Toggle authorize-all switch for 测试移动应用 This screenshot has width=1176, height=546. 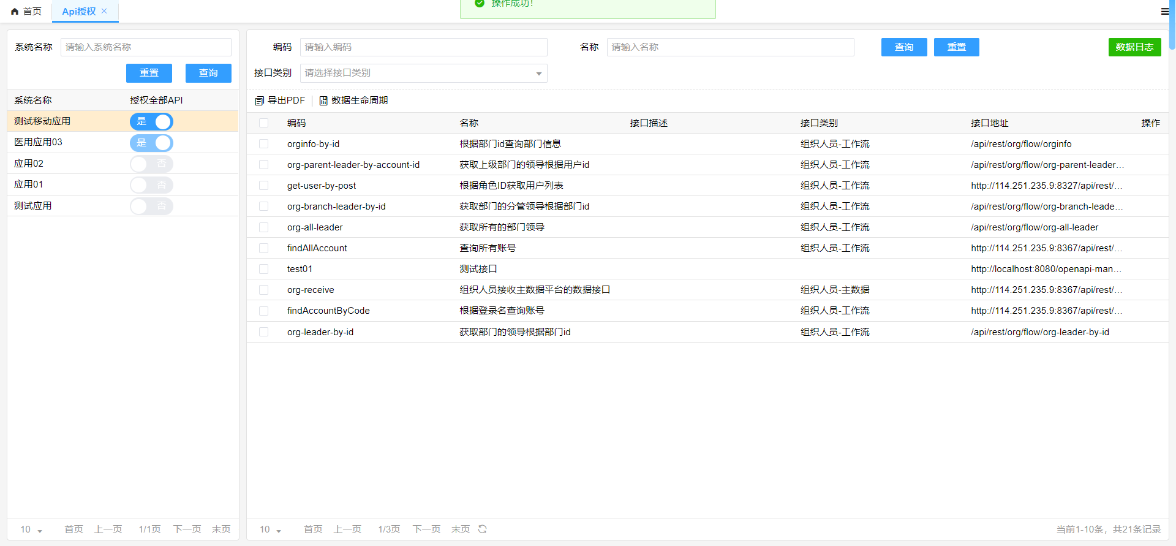tap(151, 122)
